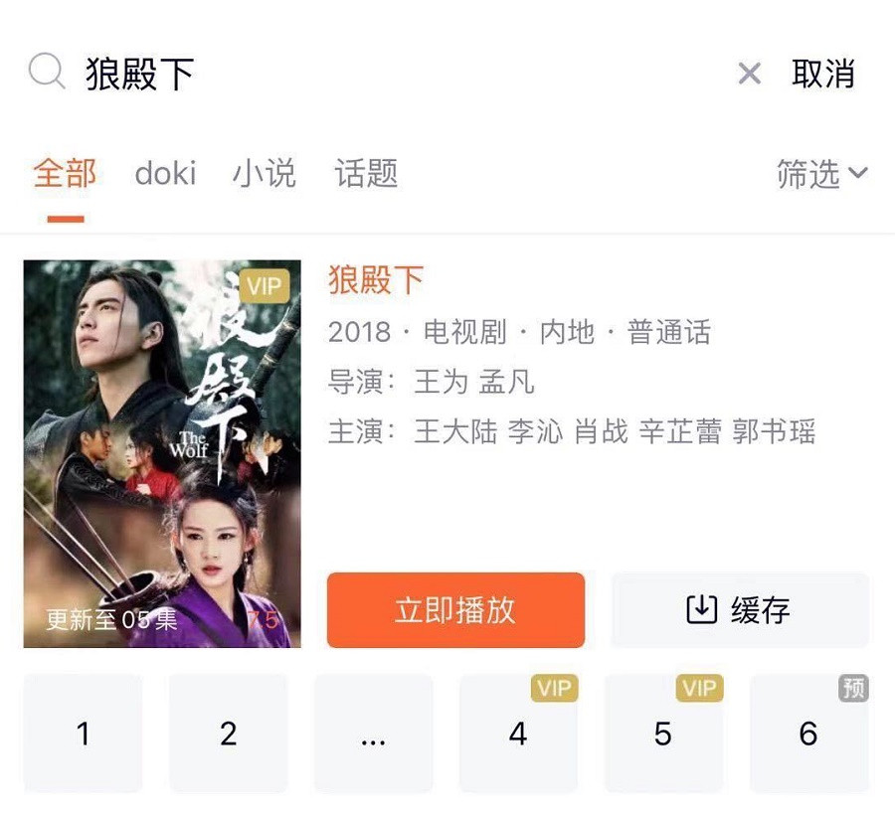
Task: Tap the VIP badge on episode 5
Action: [699, 688]
